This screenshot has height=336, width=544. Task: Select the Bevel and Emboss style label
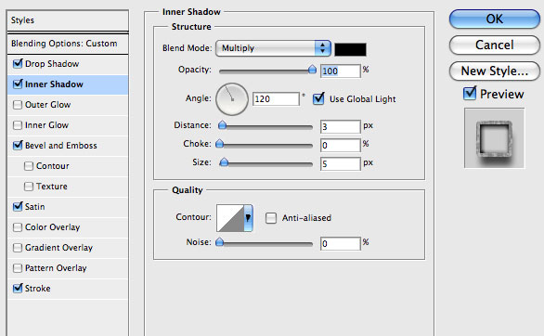click(x=61, y=146)
